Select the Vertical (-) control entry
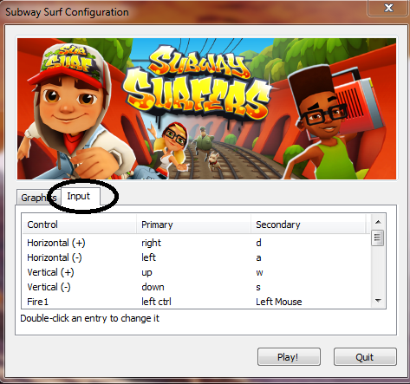410x384 pixels. coord(49,287)
